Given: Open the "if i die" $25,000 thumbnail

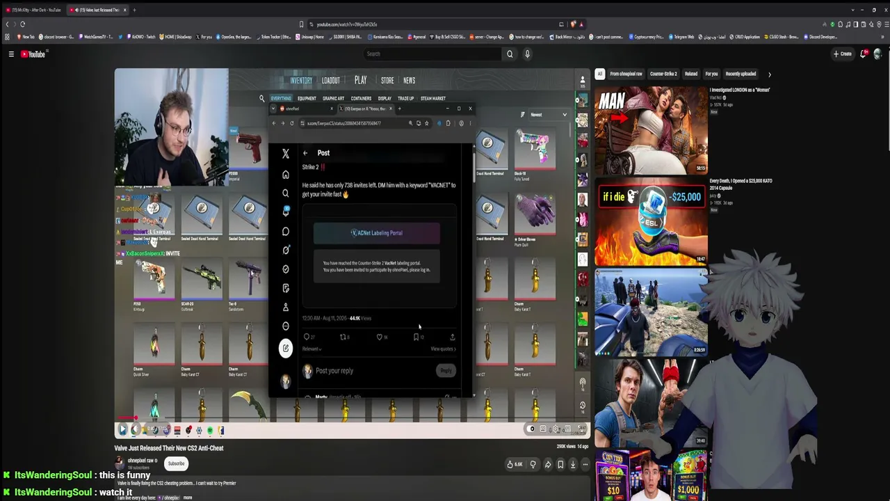Looking at the screenshot, I should pyautogui.click(x=651, y=220).
